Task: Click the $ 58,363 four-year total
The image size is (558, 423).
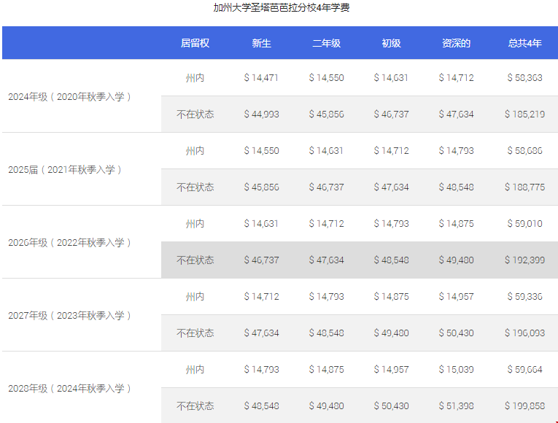Action: click(x=525, y=77)
